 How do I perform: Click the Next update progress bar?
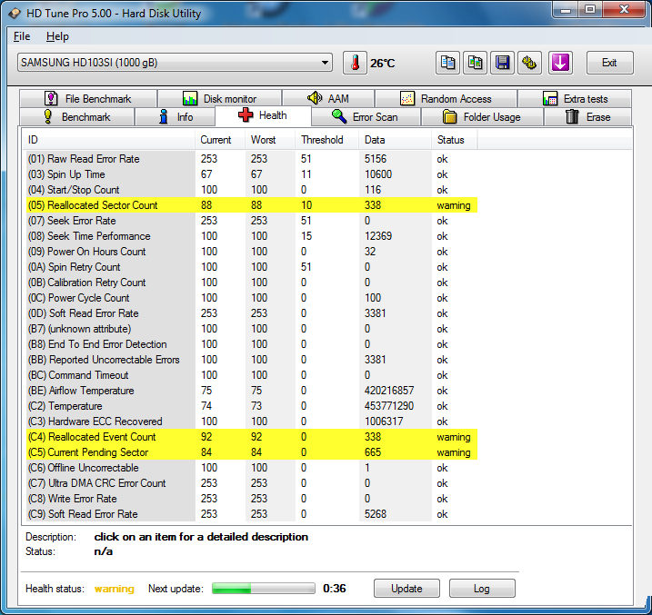click(263, 588)
